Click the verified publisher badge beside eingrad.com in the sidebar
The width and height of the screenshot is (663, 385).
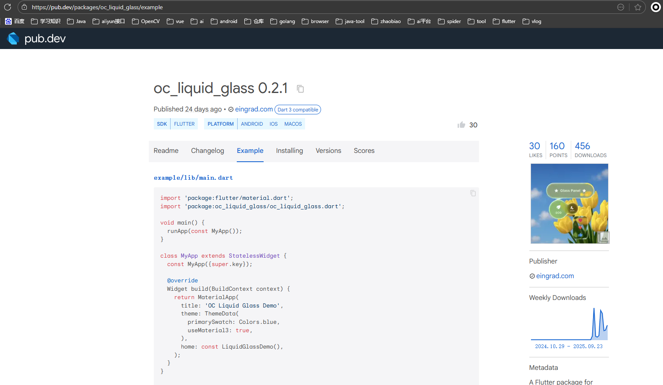[532, 276]
